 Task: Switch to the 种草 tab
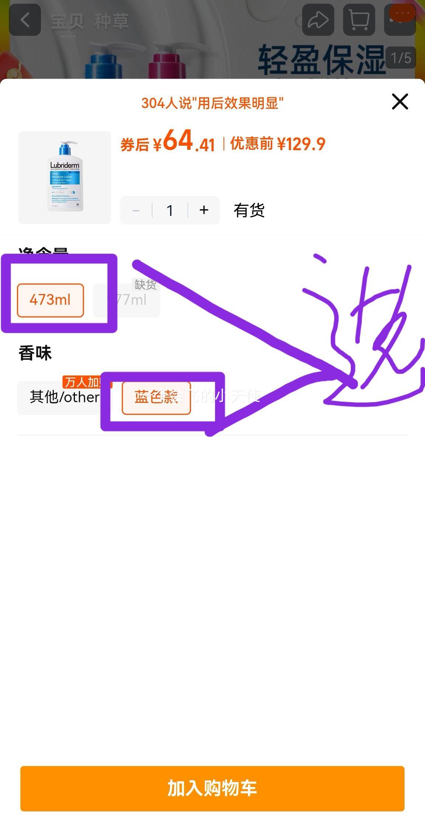[x=111, y=21]
